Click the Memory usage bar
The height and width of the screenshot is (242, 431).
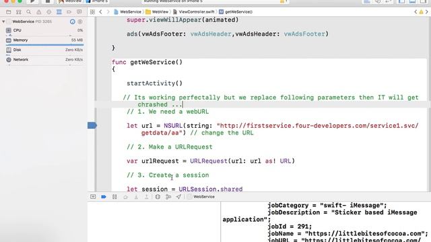45,45
